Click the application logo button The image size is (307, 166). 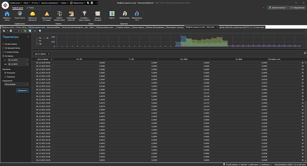pos(5,5)
